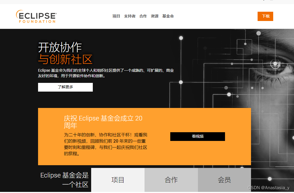Select the 项目 tab at the bottom
Viewport: 294px width, 193px height.
click(118, 180)
